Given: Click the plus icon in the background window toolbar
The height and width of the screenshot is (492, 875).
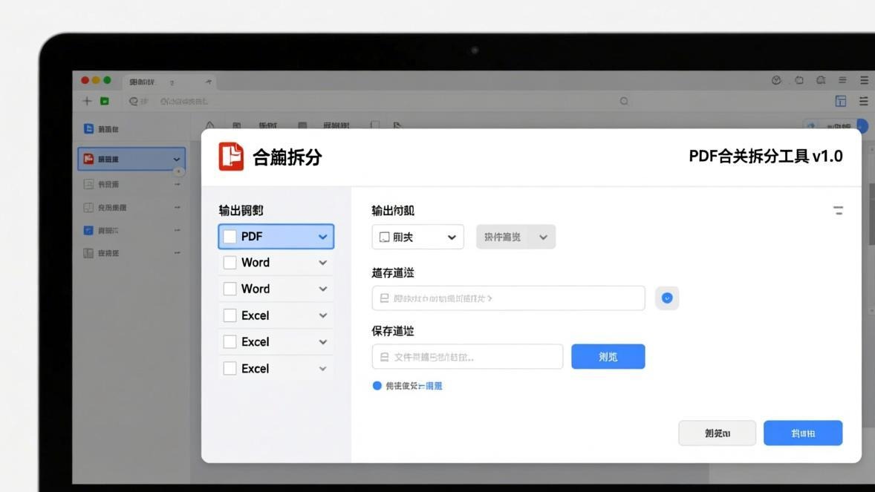Looking at the screenshot, I should click(x=87, y=101).
